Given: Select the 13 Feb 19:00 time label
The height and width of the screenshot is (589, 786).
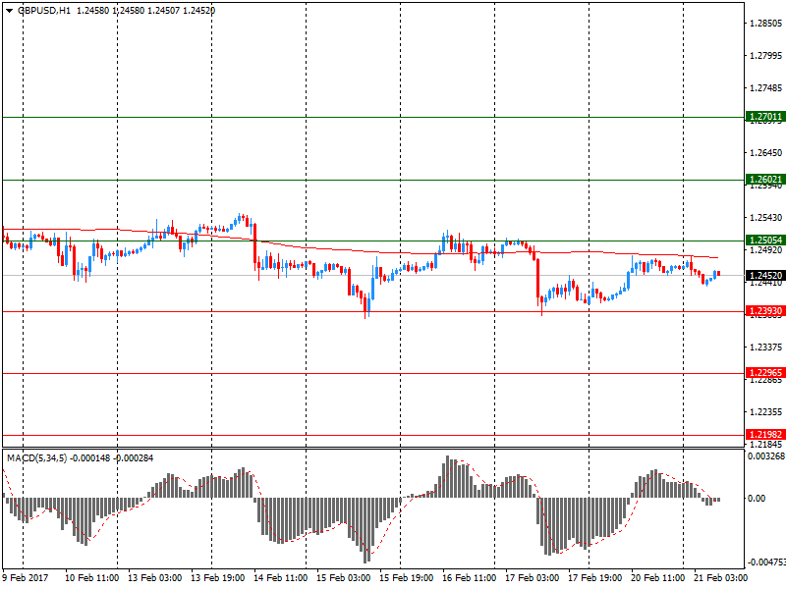Looking at the screenshot, I should coord(217,578).
